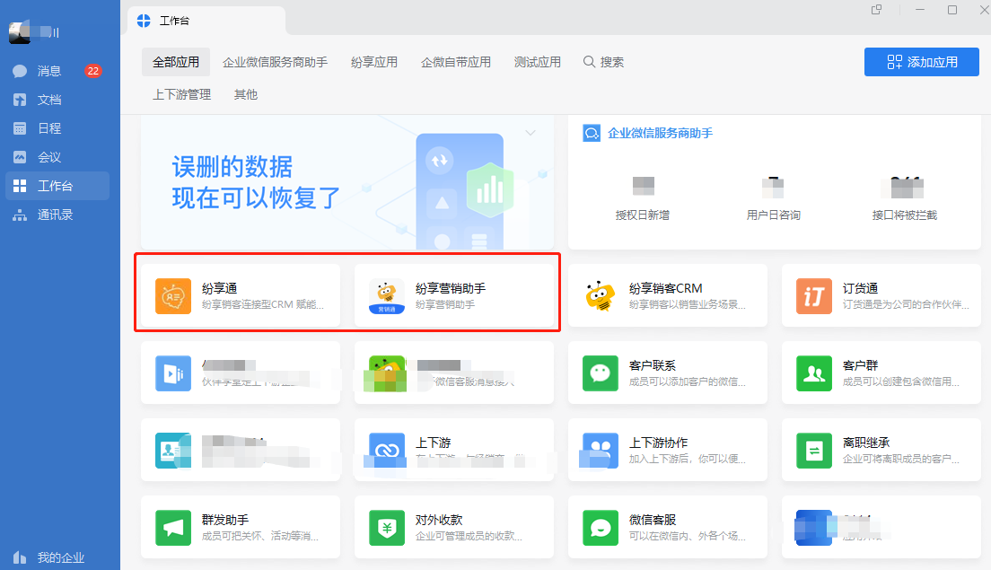Click the 纷享销客连接型CRM description text

point(263,304)
